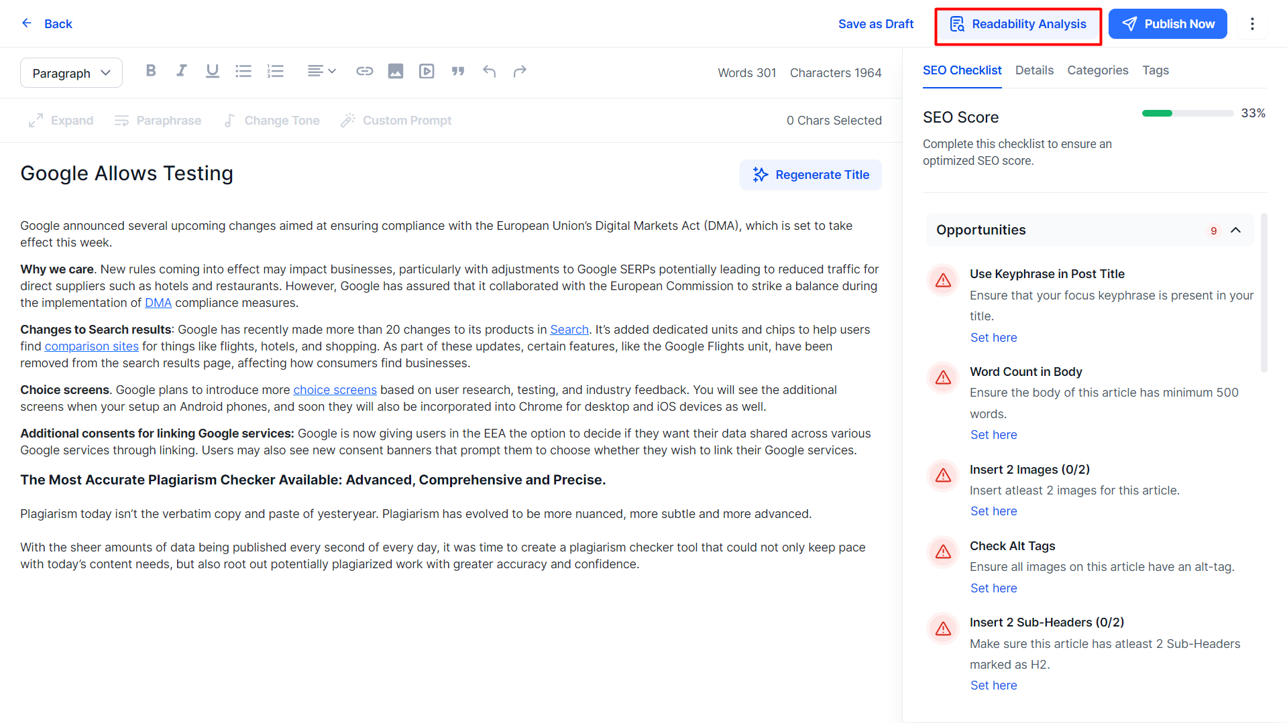1287x723 pixels.
Task: Collapse the Opportunities section
Action: [1235, 230]
